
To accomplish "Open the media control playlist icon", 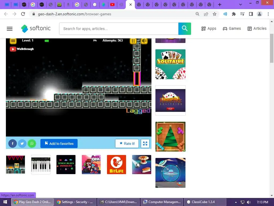I will [242, 14].
